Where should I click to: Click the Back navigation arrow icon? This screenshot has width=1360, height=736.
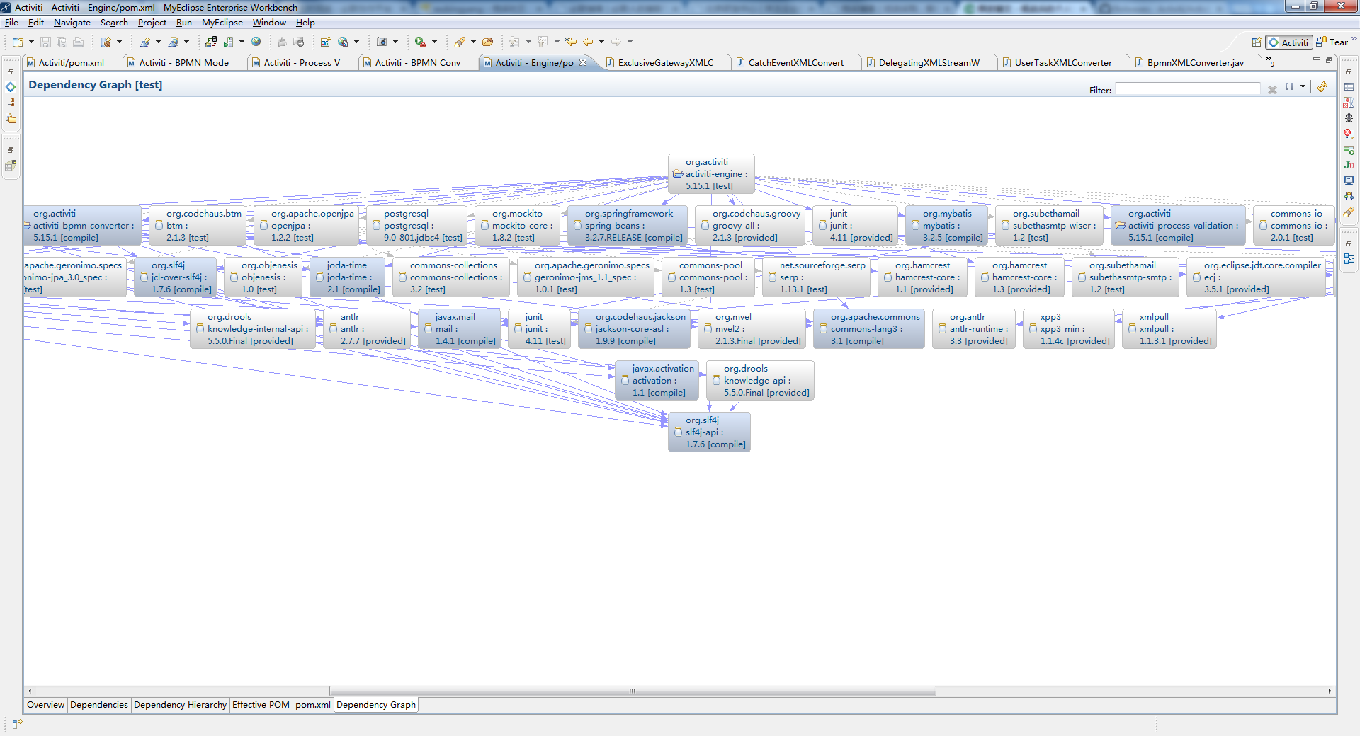[588, 42]
